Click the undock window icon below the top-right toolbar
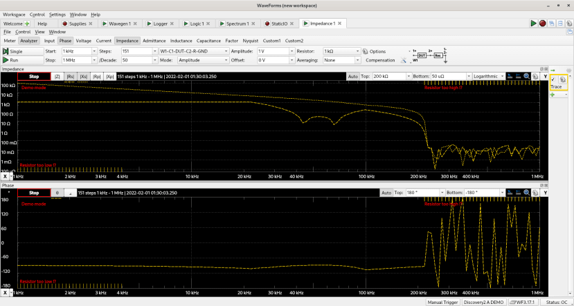 [x=568, y=32]
